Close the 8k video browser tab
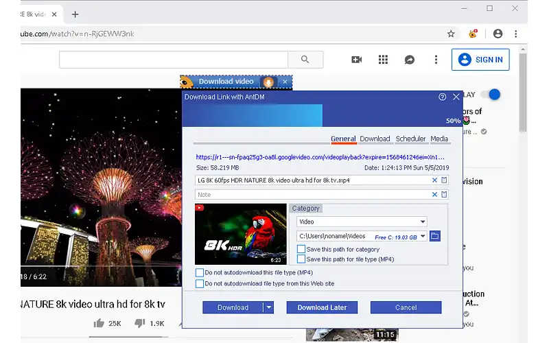Viewport: 549px width, 343px height. click(54, 14)
